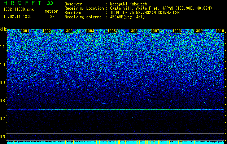Click the "Receiving antenna" label

pyautogui.click(x=83, y=17)
